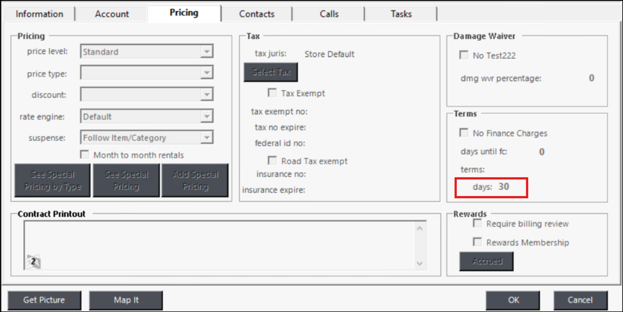This screenshot has height=312, width=623.
Task: Open the suspense dropdown list
Action: click(206, 138)
